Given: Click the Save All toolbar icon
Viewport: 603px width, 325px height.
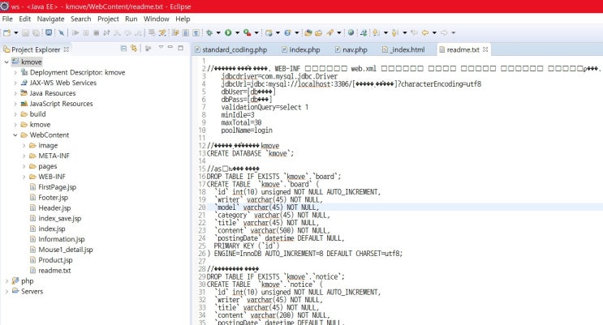Looking at the screenshot, I should click(36, 33).
